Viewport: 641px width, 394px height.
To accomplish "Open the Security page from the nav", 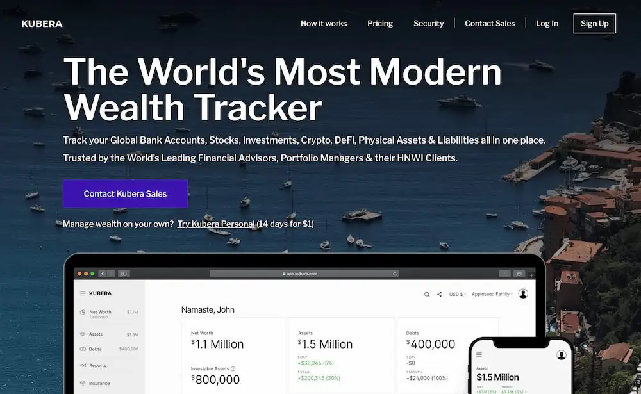I will 428,23.
